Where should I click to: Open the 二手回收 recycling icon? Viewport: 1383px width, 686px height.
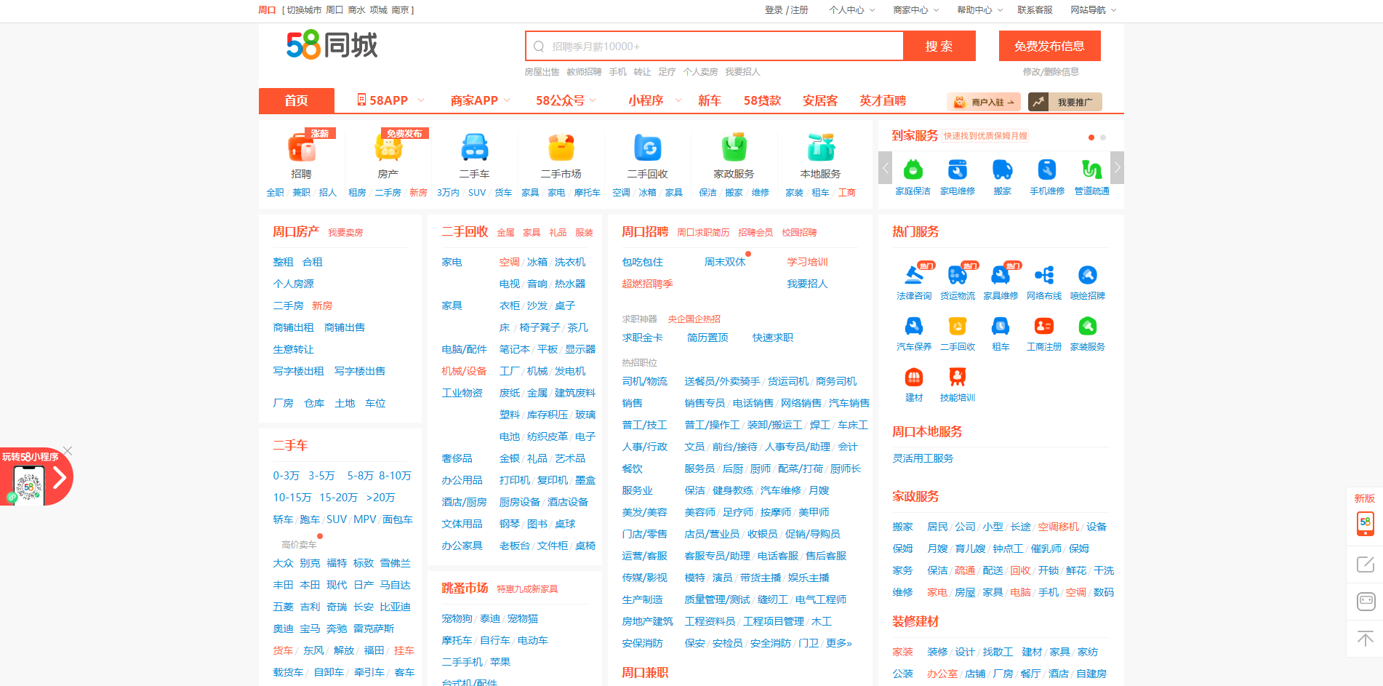click(x=647, y=148)
